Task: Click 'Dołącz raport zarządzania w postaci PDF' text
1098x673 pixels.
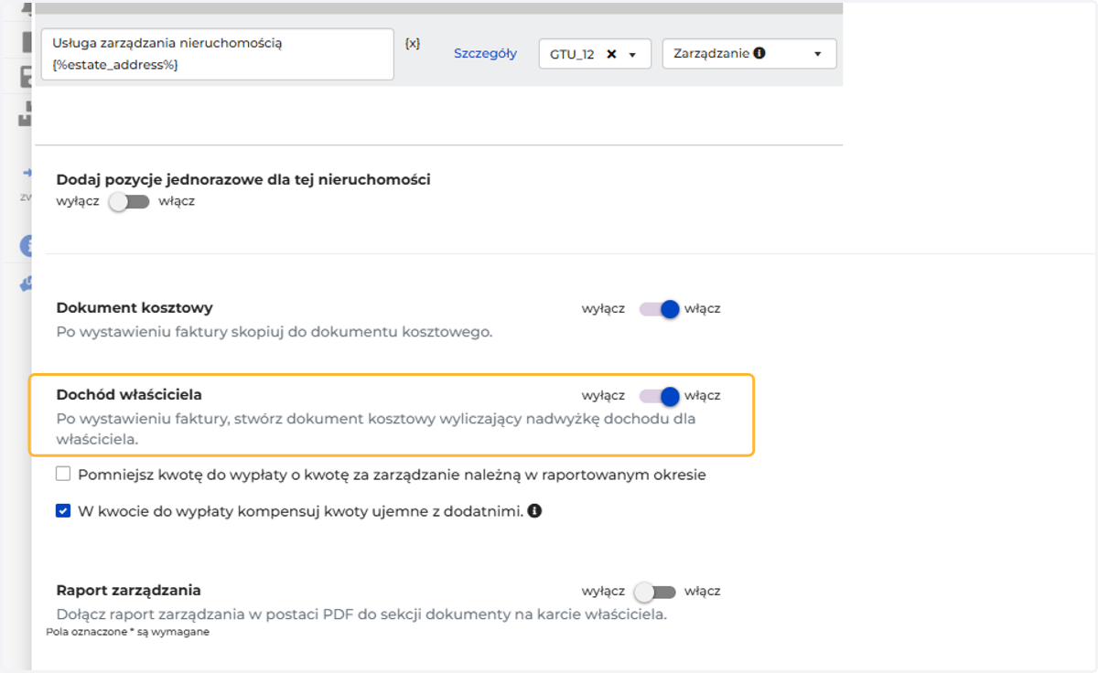Action: tap(361, 614)
